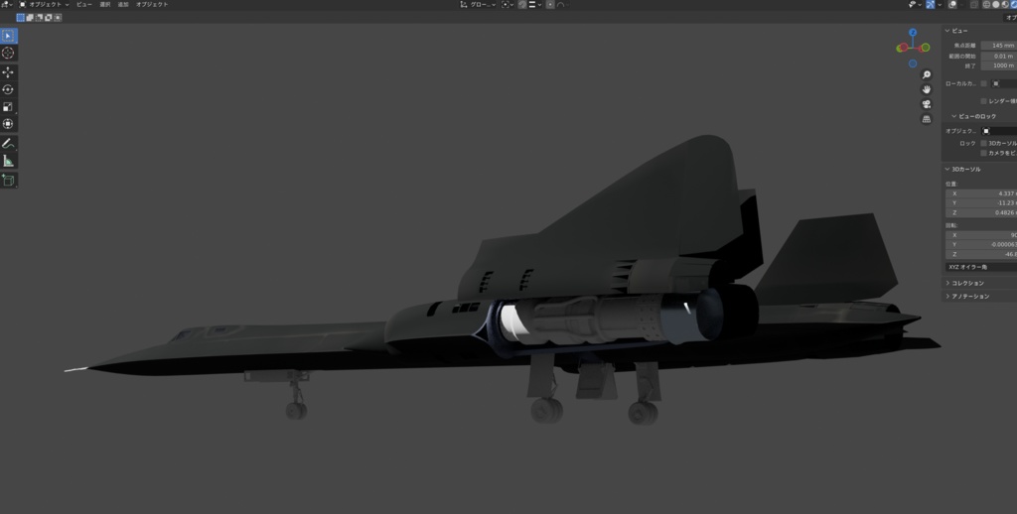Screen dimensions: 1017x514
Task: Set selection mode to extend icon
Action: [x=30, y=18]
